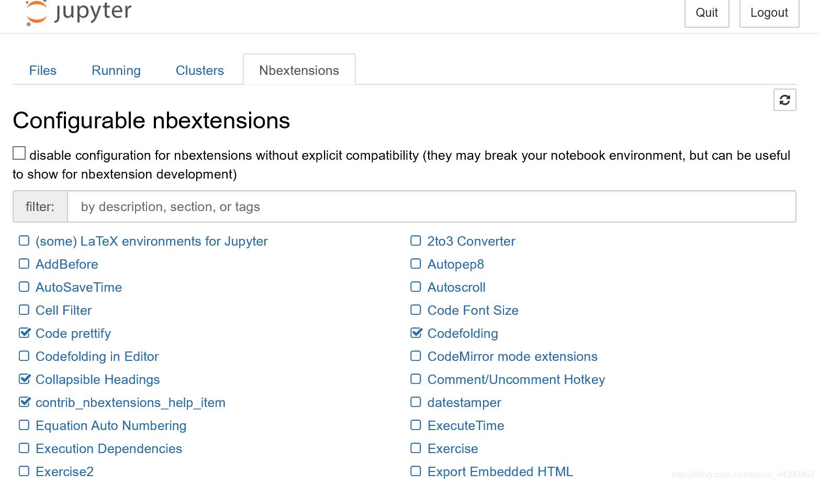Go to the Clusters tab

tap(200, 71)
